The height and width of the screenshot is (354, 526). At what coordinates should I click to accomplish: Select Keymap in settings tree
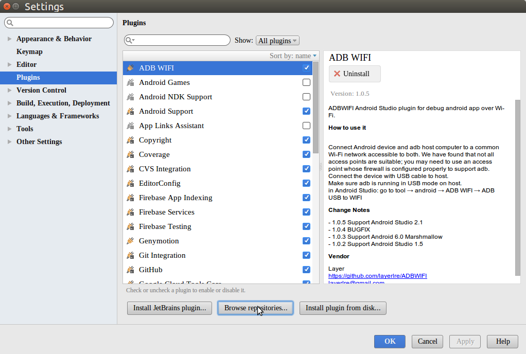click(x=29, y=51)
